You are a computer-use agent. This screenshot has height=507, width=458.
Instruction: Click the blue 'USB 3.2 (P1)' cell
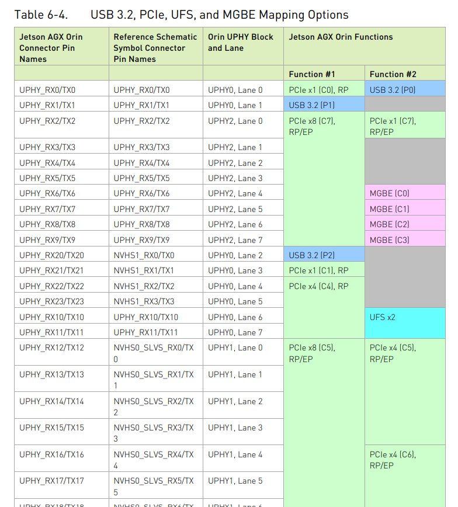tap(324, 104)
